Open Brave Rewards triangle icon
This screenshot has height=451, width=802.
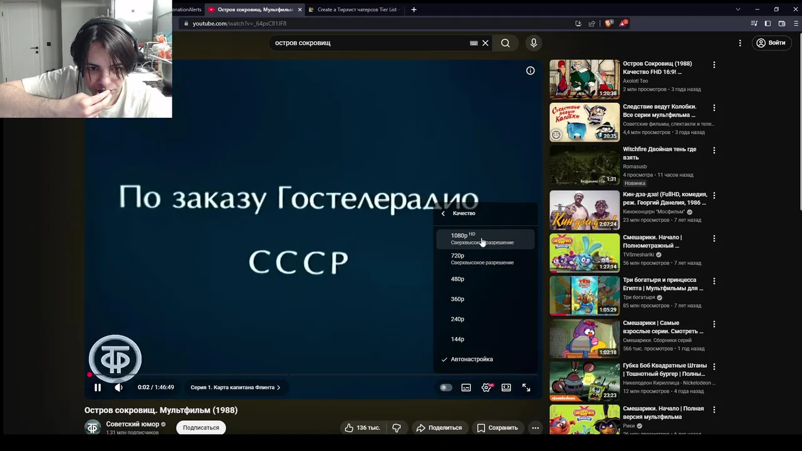pos(623,23)
